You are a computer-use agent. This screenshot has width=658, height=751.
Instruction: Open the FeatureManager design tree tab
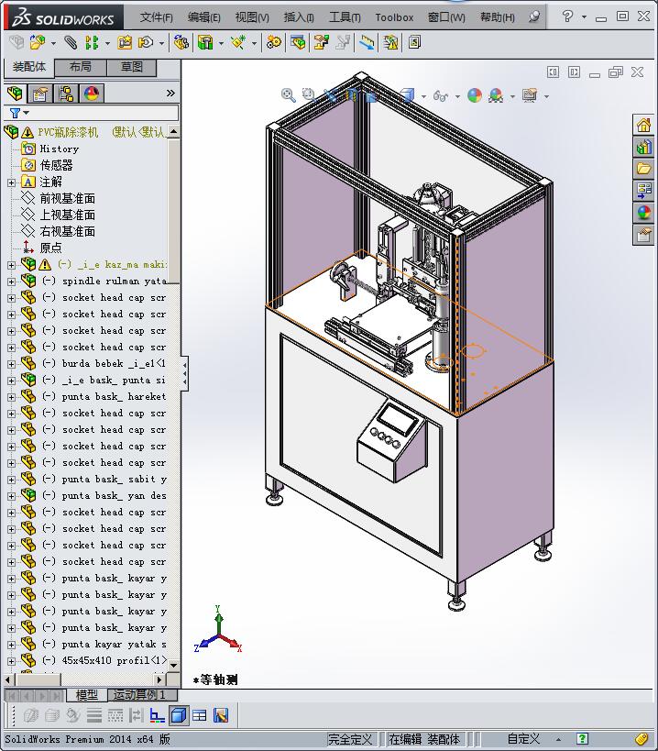(15, 93)
